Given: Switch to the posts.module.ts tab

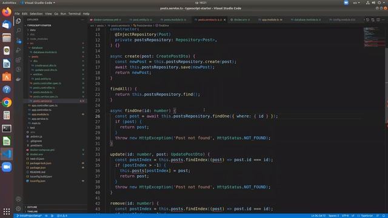Looking at the screenshot, I should 174,20.
